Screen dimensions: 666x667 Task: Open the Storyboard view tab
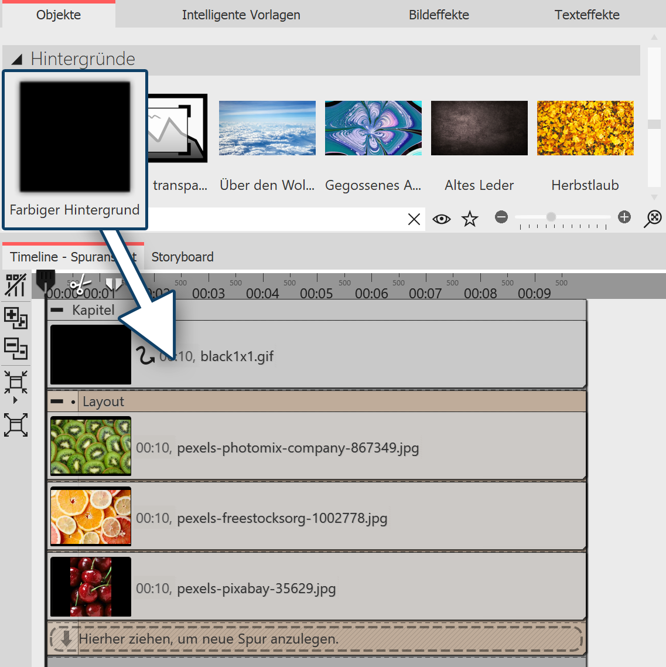click(x=182, y=257)
